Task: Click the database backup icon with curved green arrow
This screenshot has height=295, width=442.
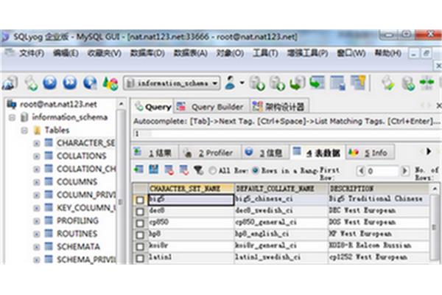Action: (x=298, y=83)
